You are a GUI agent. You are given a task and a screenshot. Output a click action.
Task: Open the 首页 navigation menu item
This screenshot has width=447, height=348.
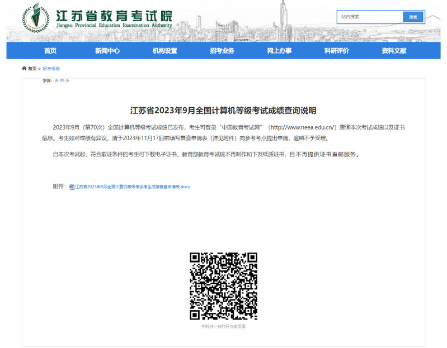[x=50, y=51]
